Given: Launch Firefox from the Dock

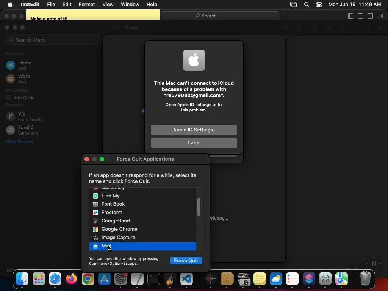Looking at the screenshot, I should point(71,279).
